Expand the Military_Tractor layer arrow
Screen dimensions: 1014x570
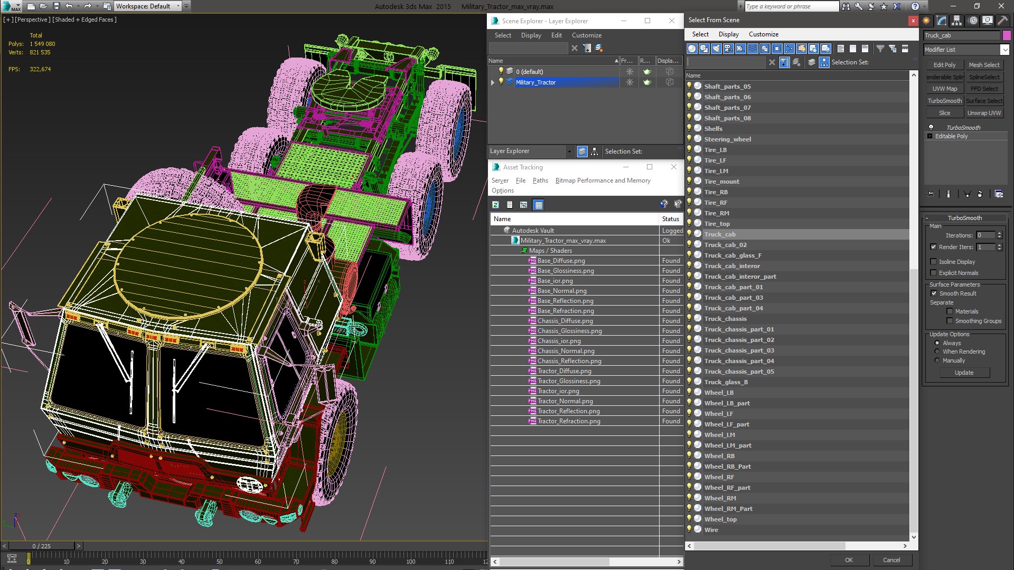pos(493,82)
